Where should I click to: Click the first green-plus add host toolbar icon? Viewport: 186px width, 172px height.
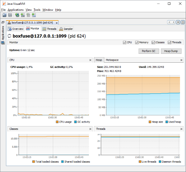tap(17, 15)
